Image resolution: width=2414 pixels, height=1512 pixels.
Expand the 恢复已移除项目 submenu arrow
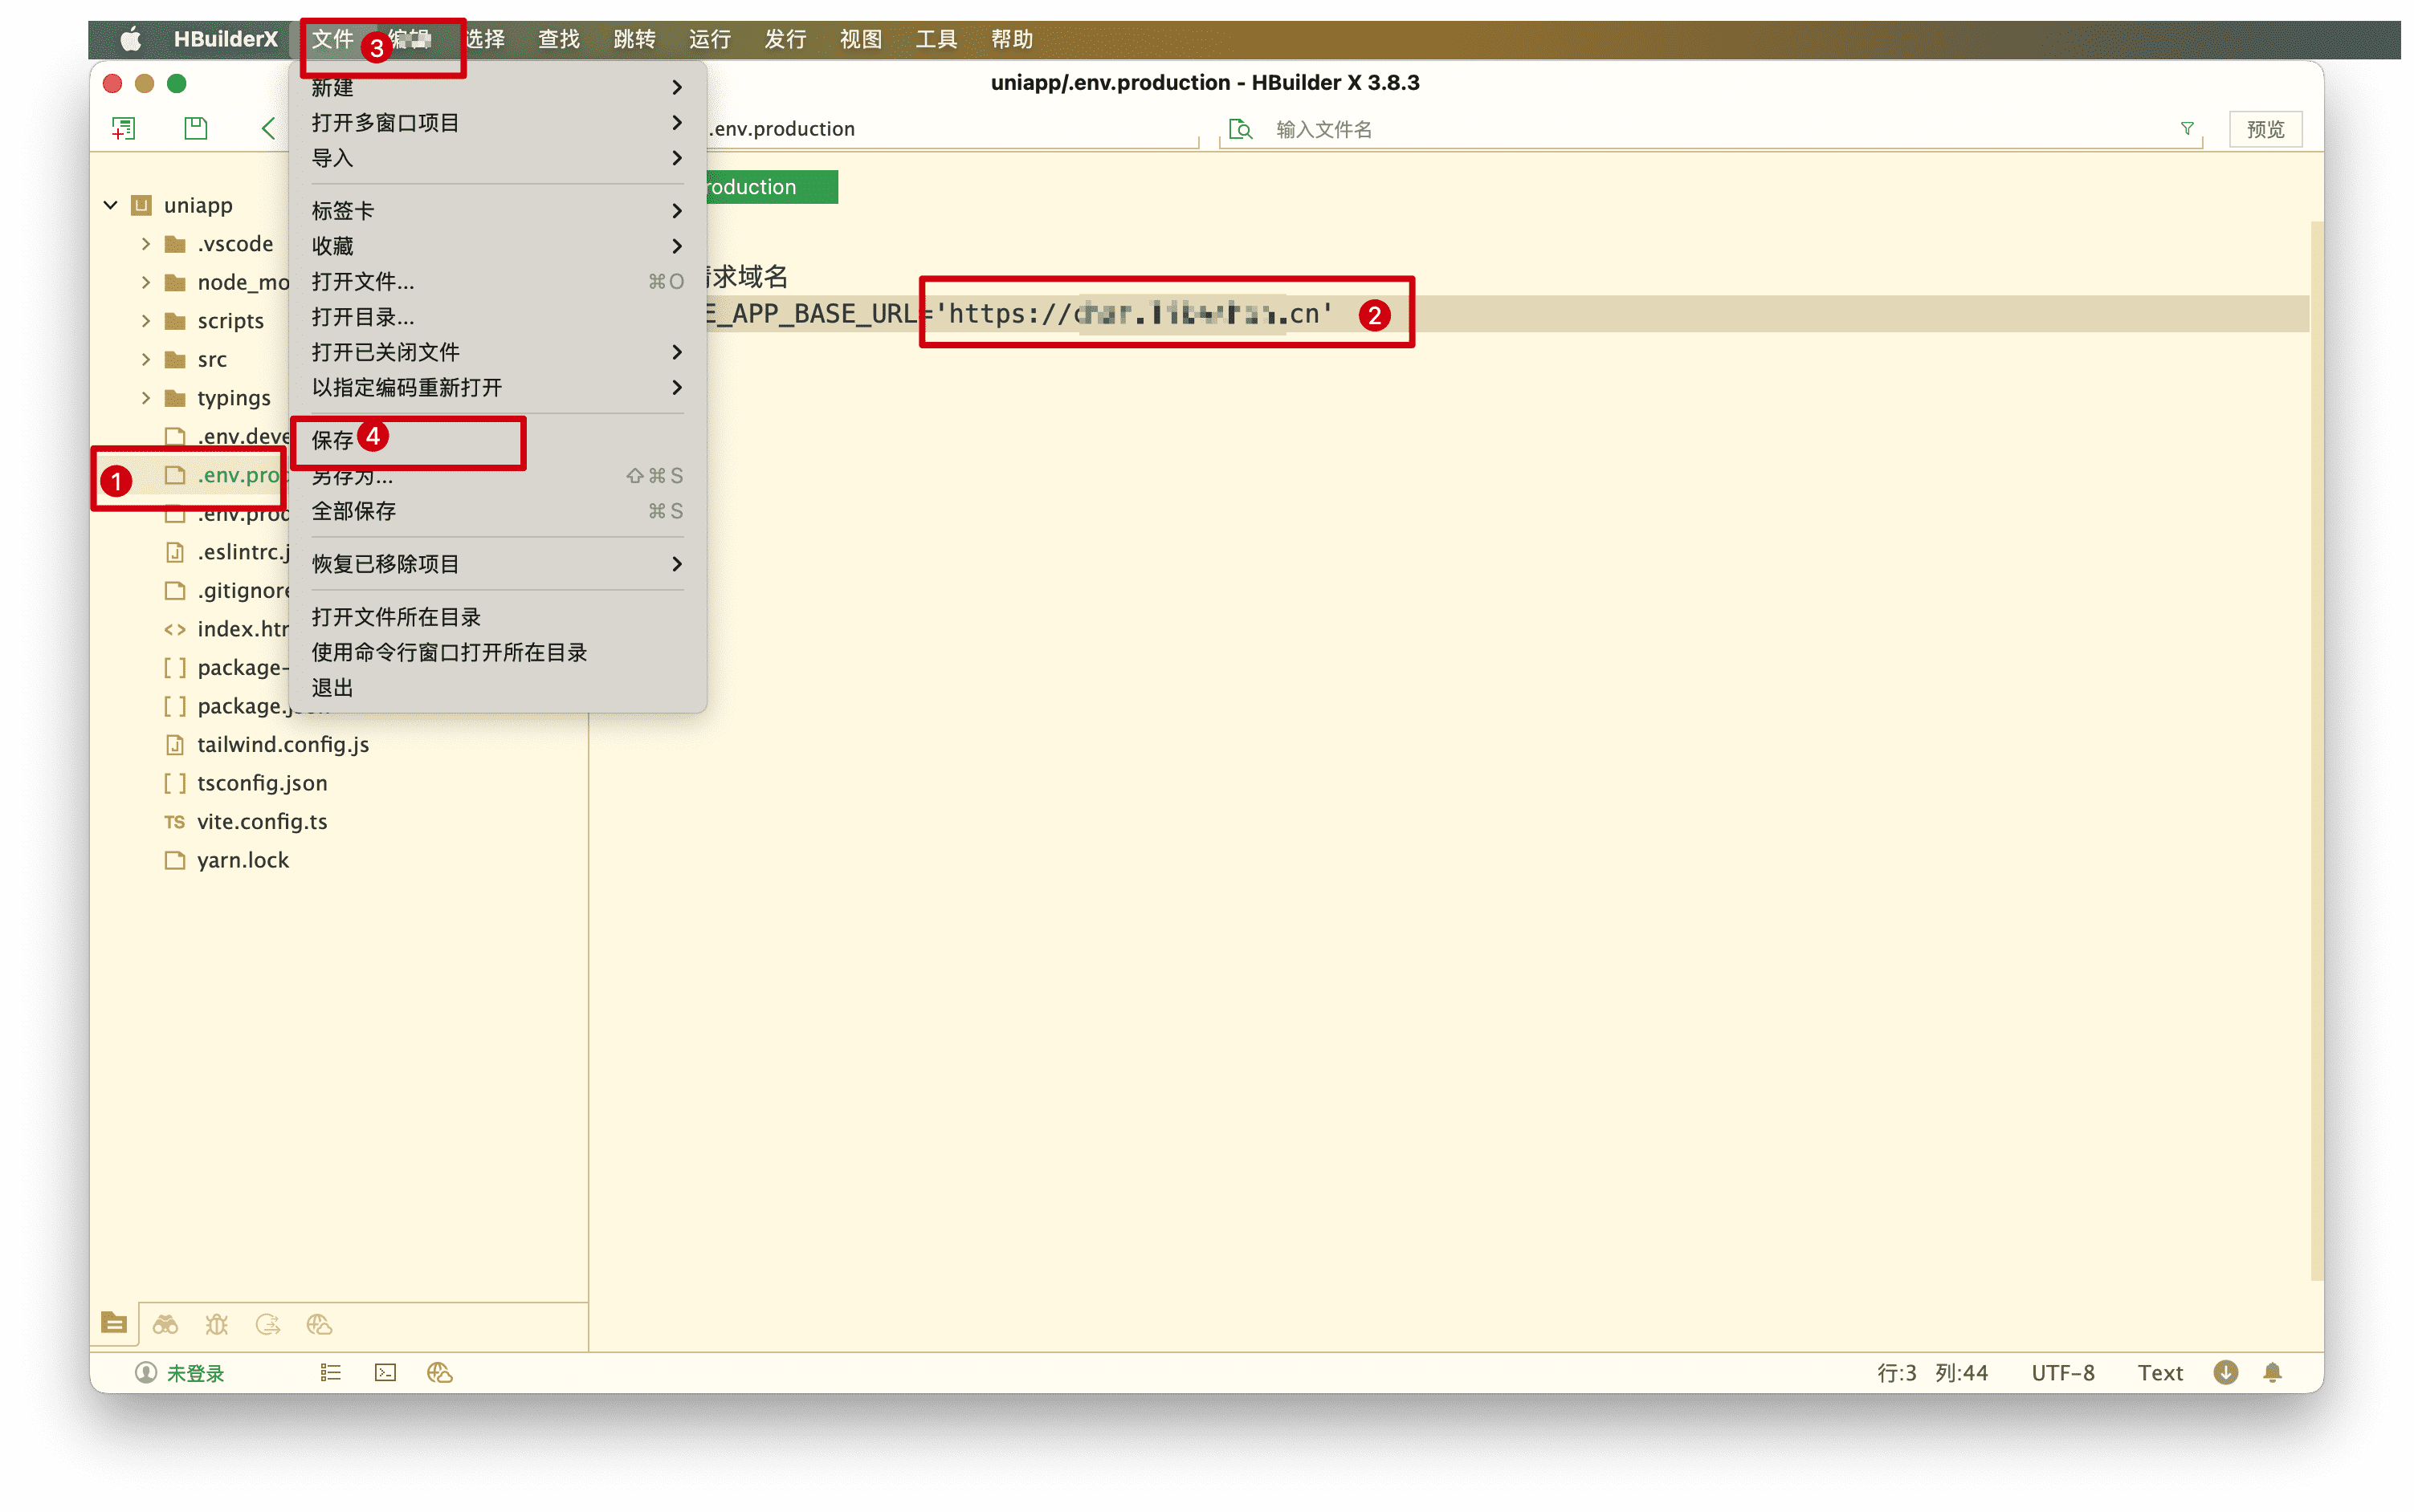click(677, 564)
